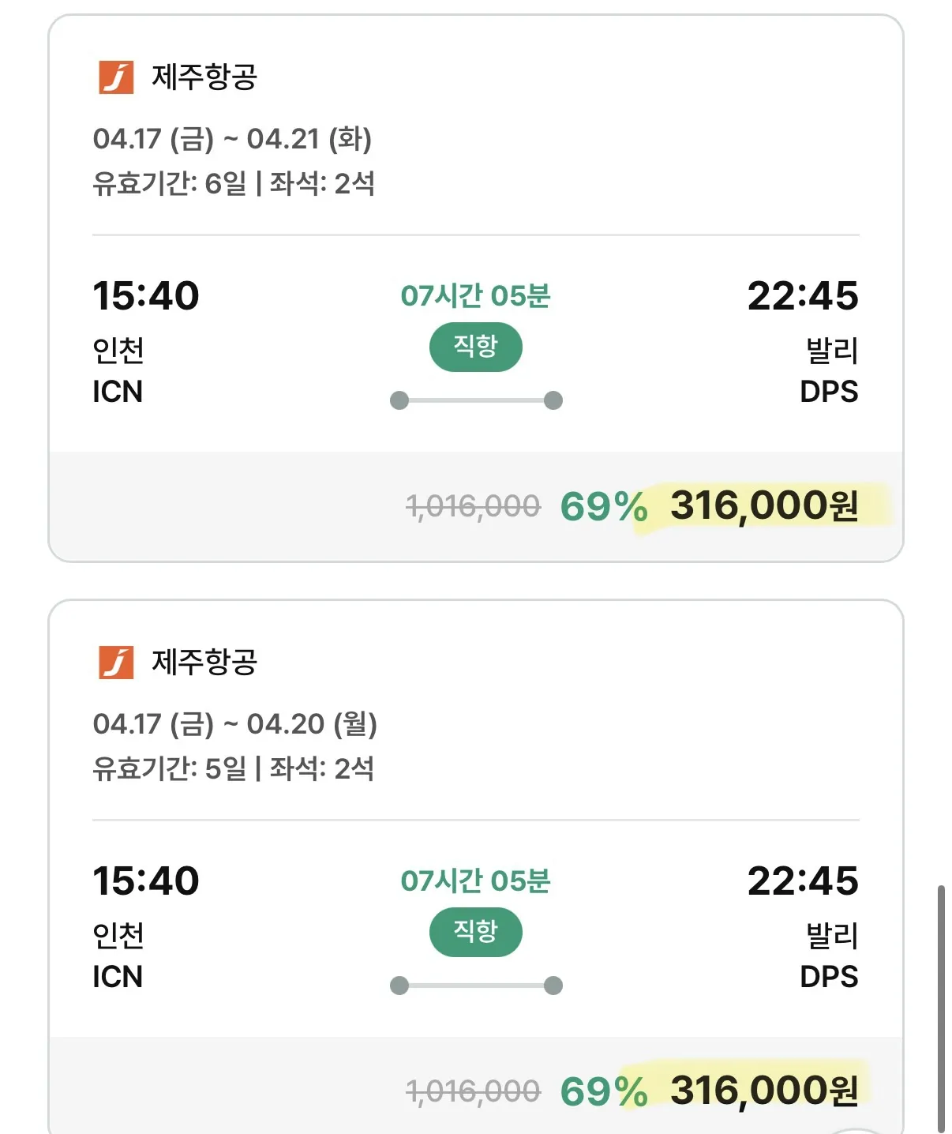Click the 69% discount label in first card

click(603, 507)
